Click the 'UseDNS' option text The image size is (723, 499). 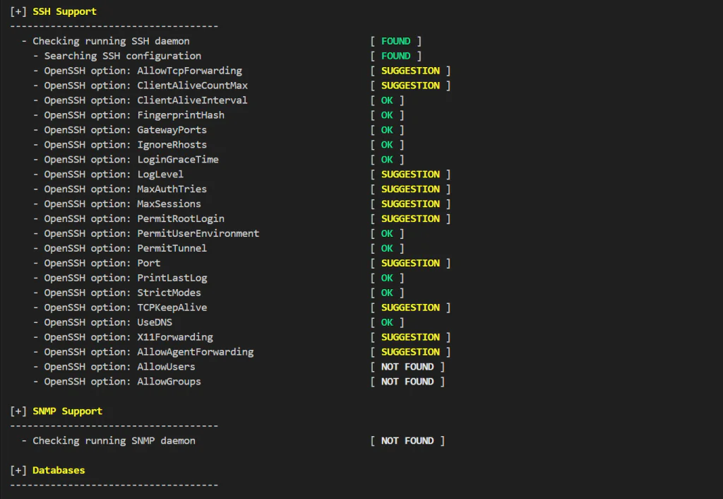coord(155,322)
